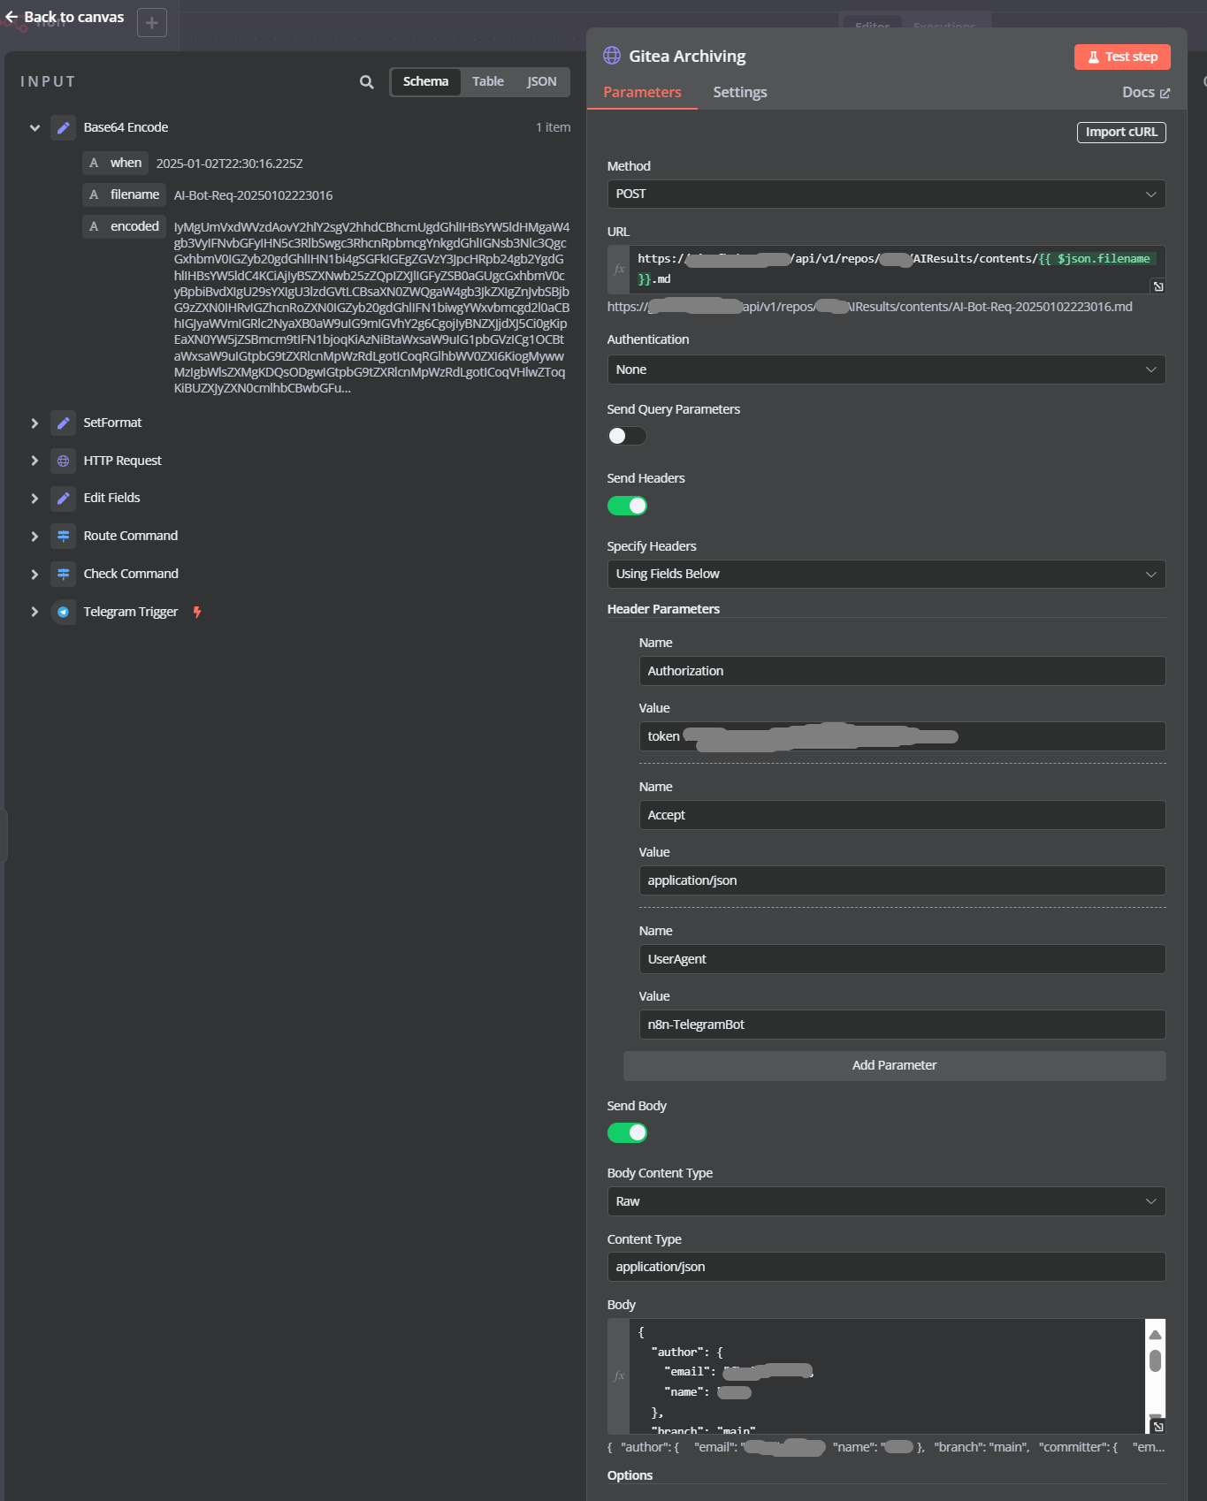Open the Specify Headers dropdown

886,574
